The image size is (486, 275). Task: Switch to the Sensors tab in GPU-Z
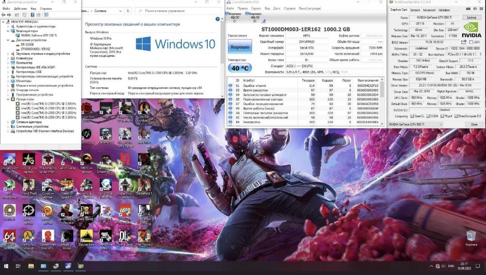click(x=415, y=10)
